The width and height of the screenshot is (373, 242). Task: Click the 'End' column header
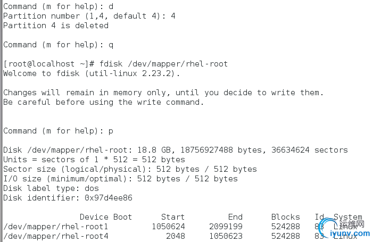point(235,217)
